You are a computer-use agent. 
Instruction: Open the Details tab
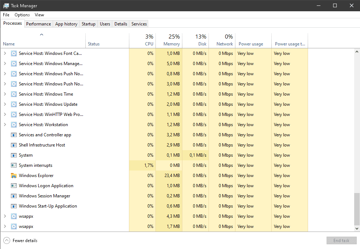pyautogui.click(x=121, y=24)
